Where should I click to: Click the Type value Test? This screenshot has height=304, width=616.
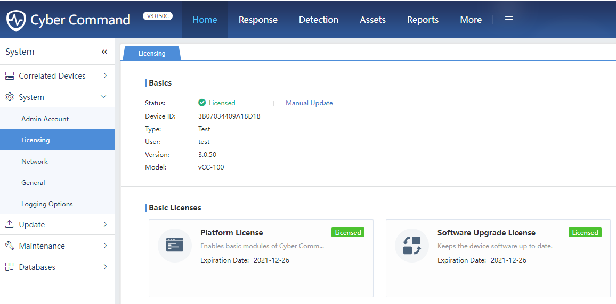click(204, 129)
